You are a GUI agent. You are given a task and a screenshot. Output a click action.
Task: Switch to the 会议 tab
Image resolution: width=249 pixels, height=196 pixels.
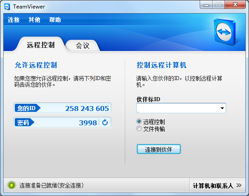(x=83, y=46)
